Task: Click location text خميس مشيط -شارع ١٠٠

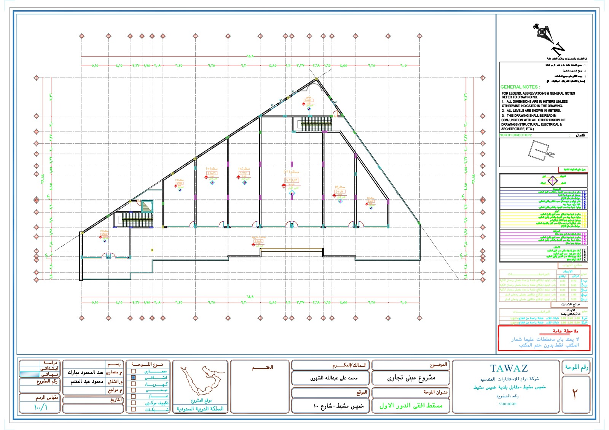Action: click(338, 406)
